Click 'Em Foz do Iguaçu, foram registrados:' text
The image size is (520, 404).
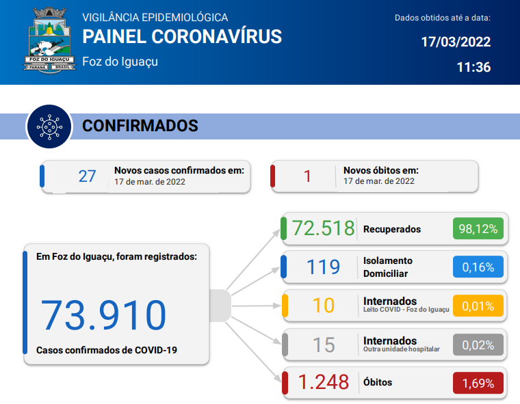coord(116,256)
